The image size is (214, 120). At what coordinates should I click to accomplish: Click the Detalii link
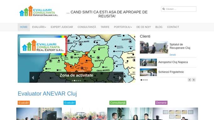173,55
